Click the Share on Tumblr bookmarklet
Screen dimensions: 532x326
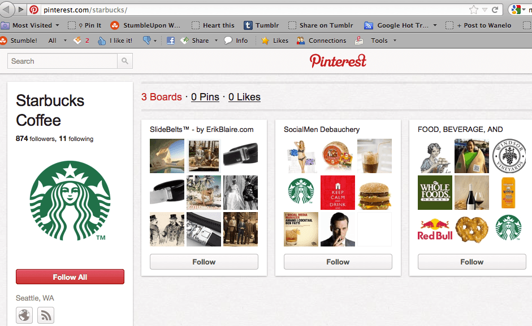pyautogui.click(x=321, y=25)
